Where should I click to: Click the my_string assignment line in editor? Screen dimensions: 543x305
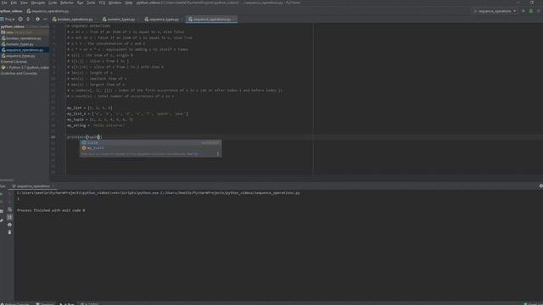(95, 125)
